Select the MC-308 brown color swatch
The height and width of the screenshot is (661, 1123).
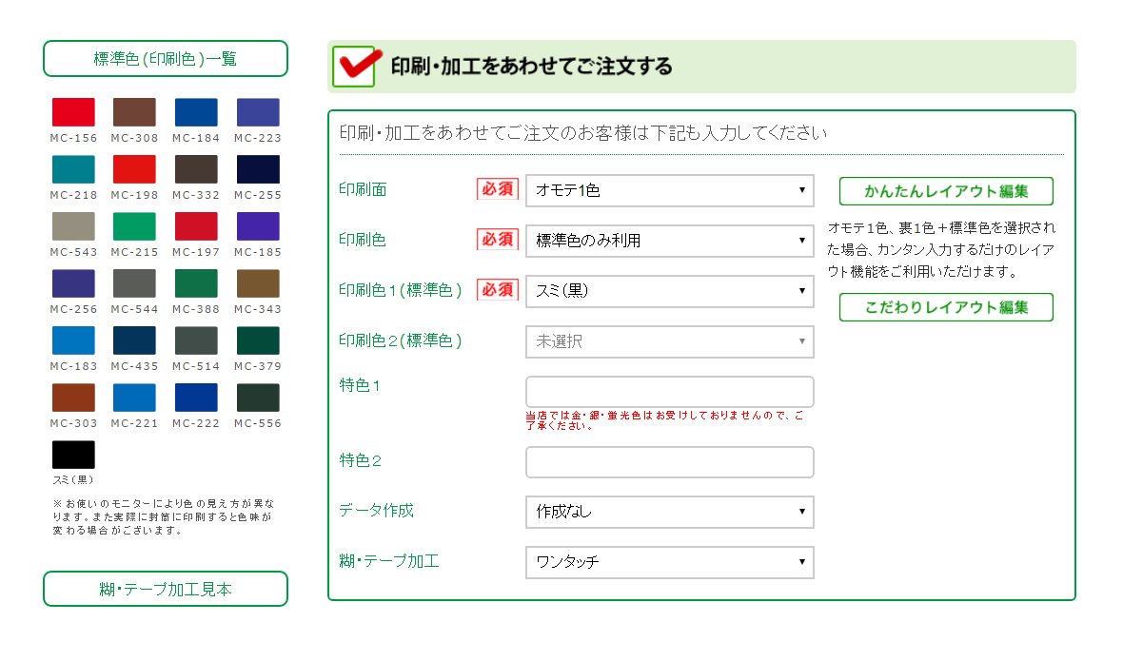pos(134,111)
